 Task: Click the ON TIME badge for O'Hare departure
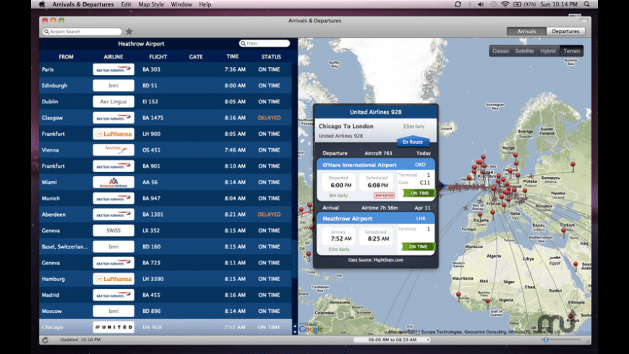419,193
